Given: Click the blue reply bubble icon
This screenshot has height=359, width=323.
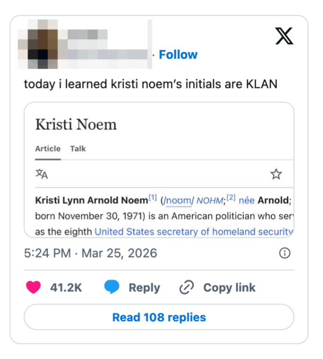Looking at the screenshot, I should coord(112,287).
